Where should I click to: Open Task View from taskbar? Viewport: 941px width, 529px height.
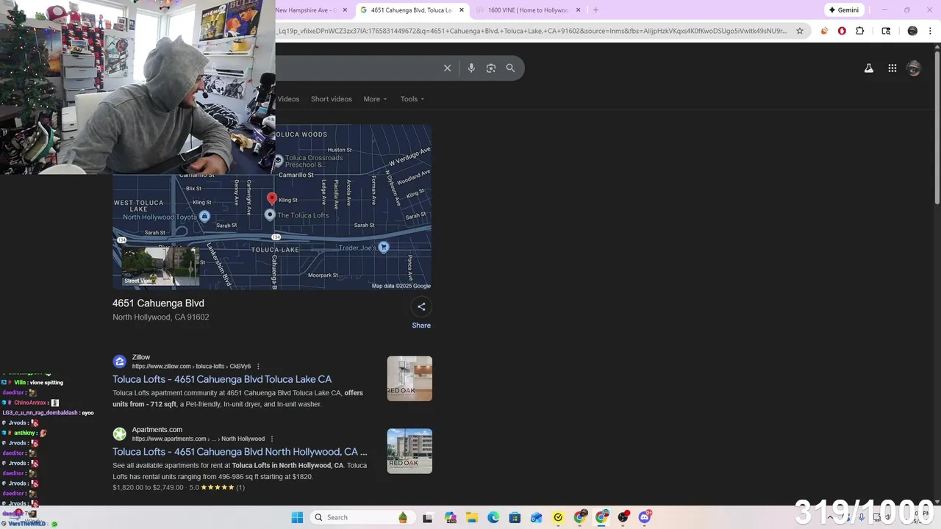[x=428, y=517]
